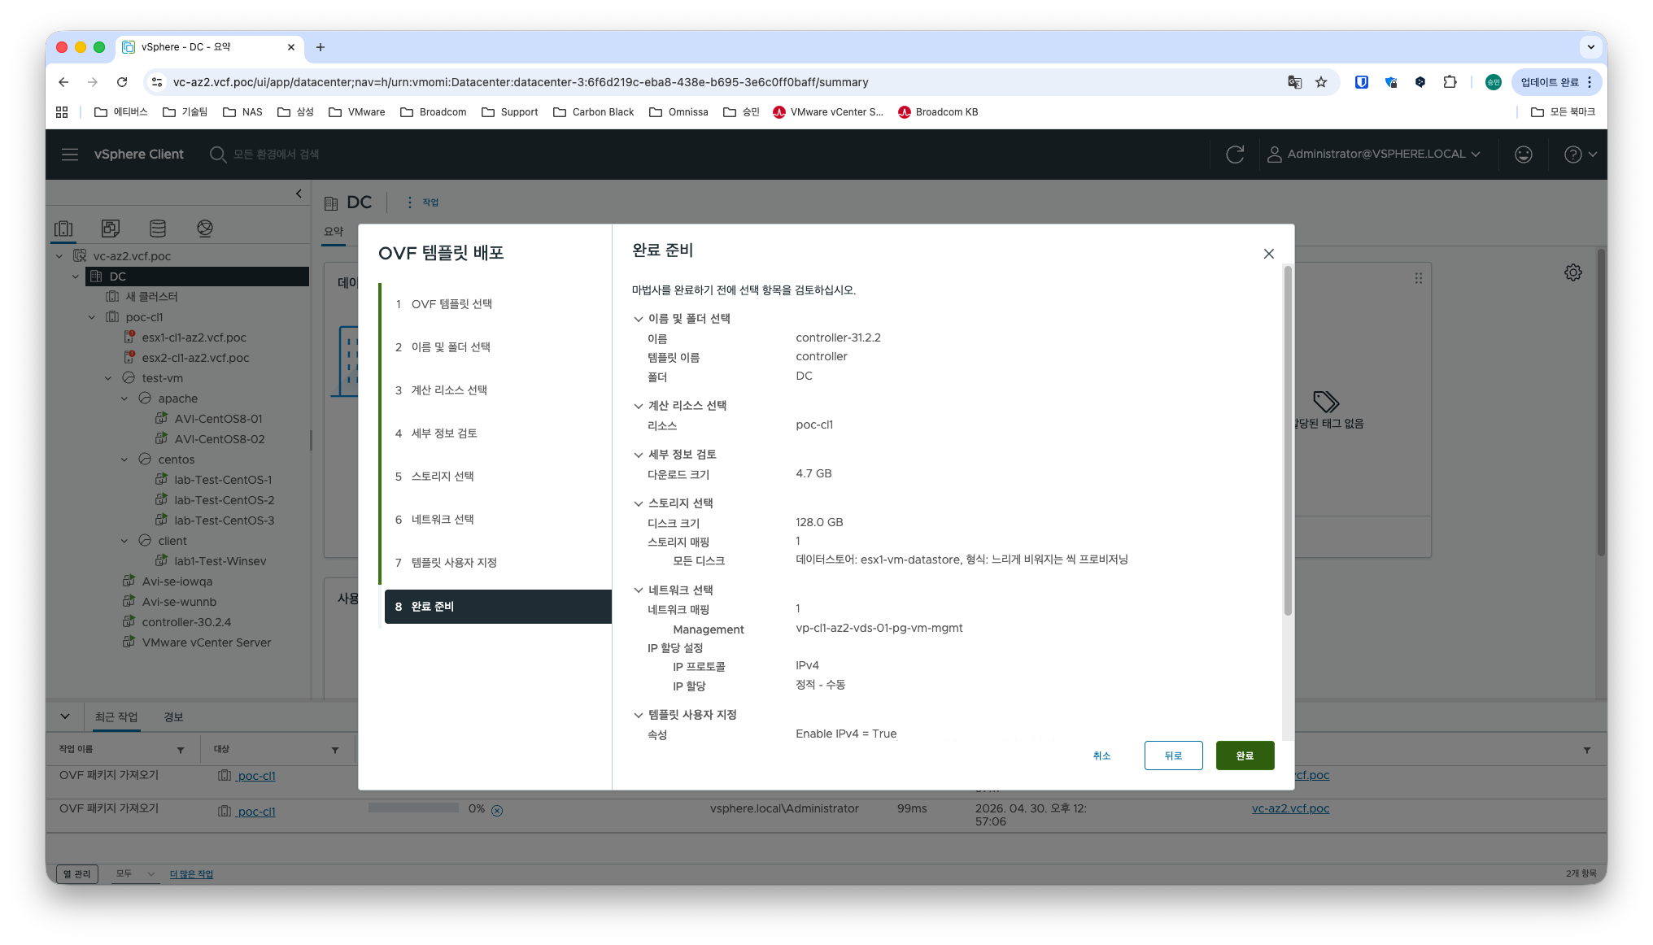The width and height of the screenshot is (1653, 945).
Task: Click the settings gear on the summary page
Action: [x=1573, y=272]
